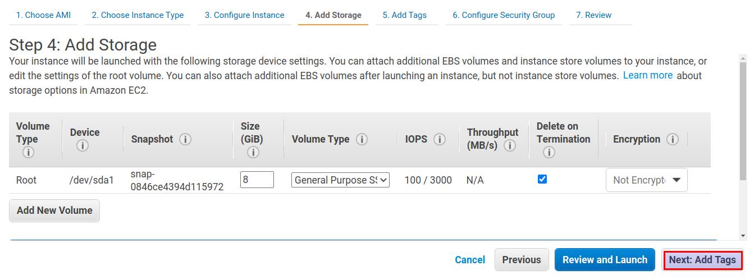Open the Learn more link
754x279 pixels.
[x=648, y=75]
